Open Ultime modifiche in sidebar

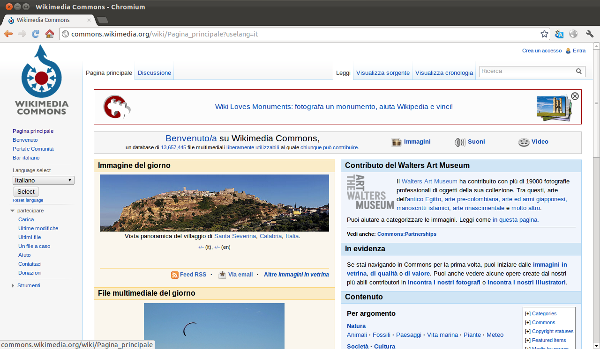pos(38,228)
